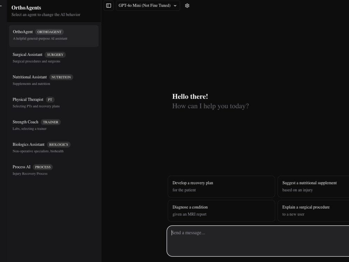The height and width of the screenshot is (262, 349).
Task: Click 'Supplements and nutrition' description text
Action: (x=31, y=83)
